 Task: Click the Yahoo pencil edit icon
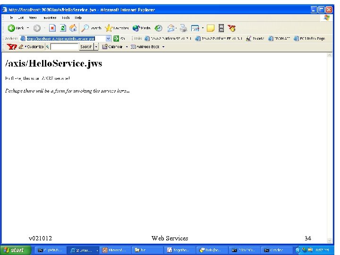pos(21,47)
